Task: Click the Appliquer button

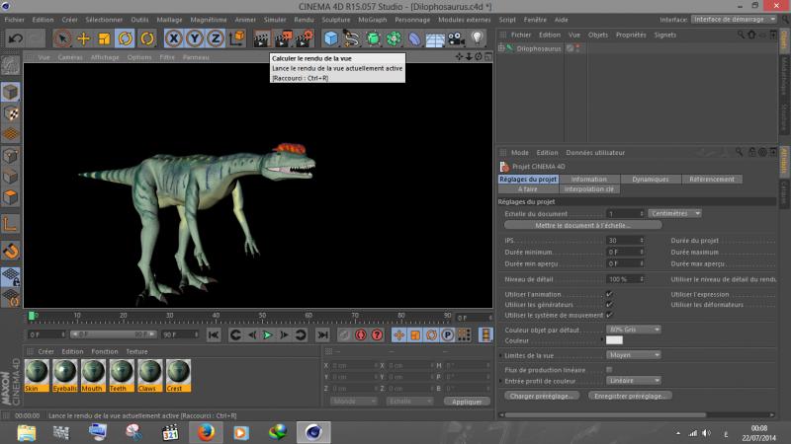Action: pos(467,402)
